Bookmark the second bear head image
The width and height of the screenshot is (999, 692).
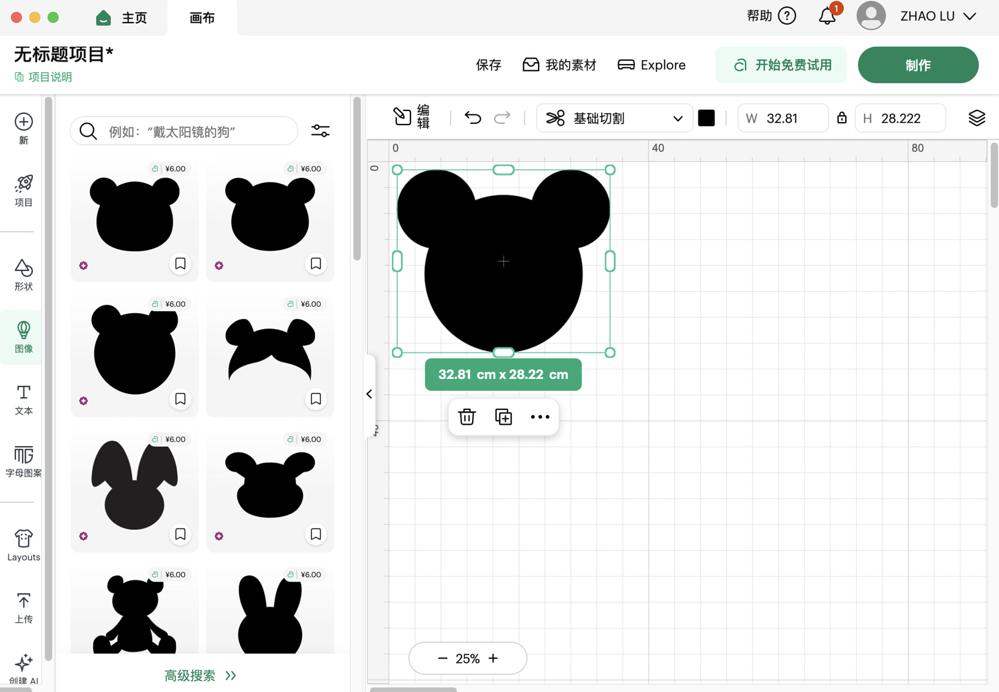tap(316, 264)
